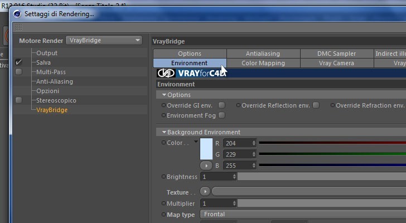Collapse the Options section

[164, 95]
